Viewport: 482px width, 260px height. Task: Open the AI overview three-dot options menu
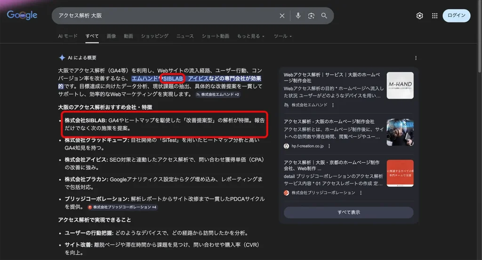tap(416, 58)
